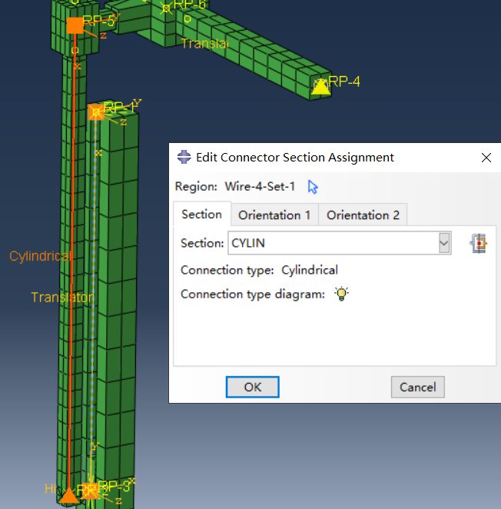Screen dimensions: 501x509
Task: Select the orange square at RP-5
Action: [x=75, y=25]
